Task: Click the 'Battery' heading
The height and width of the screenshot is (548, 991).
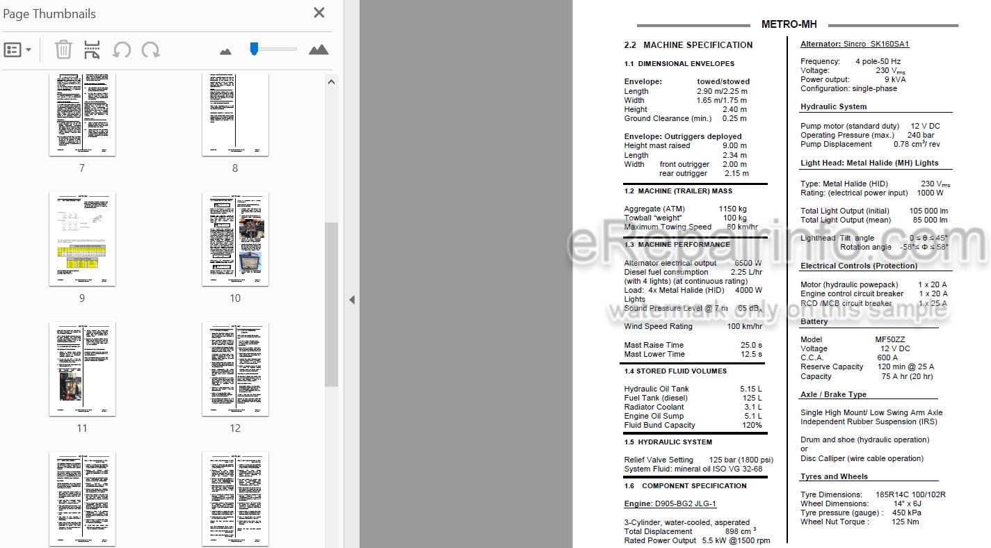Action: coord(814,321)
